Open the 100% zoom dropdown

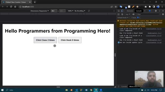[x=70, y=11]
